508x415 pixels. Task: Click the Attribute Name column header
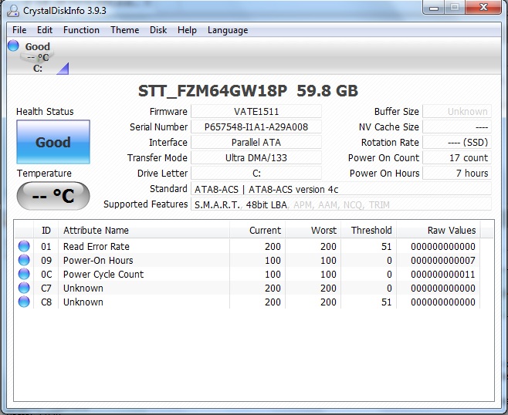(144, 230)
